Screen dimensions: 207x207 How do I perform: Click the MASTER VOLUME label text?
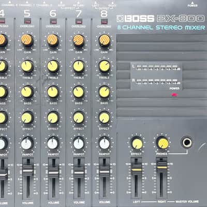187,201
